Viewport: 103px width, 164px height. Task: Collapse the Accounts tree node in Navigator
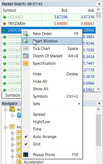[x=5, y=110]
